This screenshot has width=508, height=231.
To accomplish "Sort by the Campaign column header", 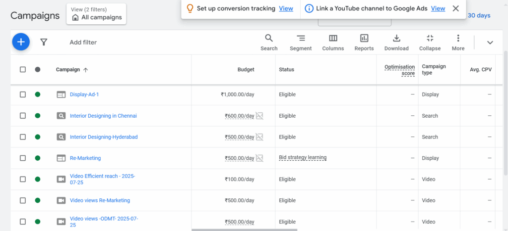I will [x=68, y=70].
